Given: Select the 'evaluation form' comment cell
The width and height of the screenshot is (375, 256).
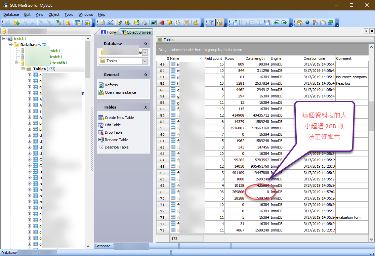Looking at the screenshot, I should pyautogui.click(x=351, y=217).
